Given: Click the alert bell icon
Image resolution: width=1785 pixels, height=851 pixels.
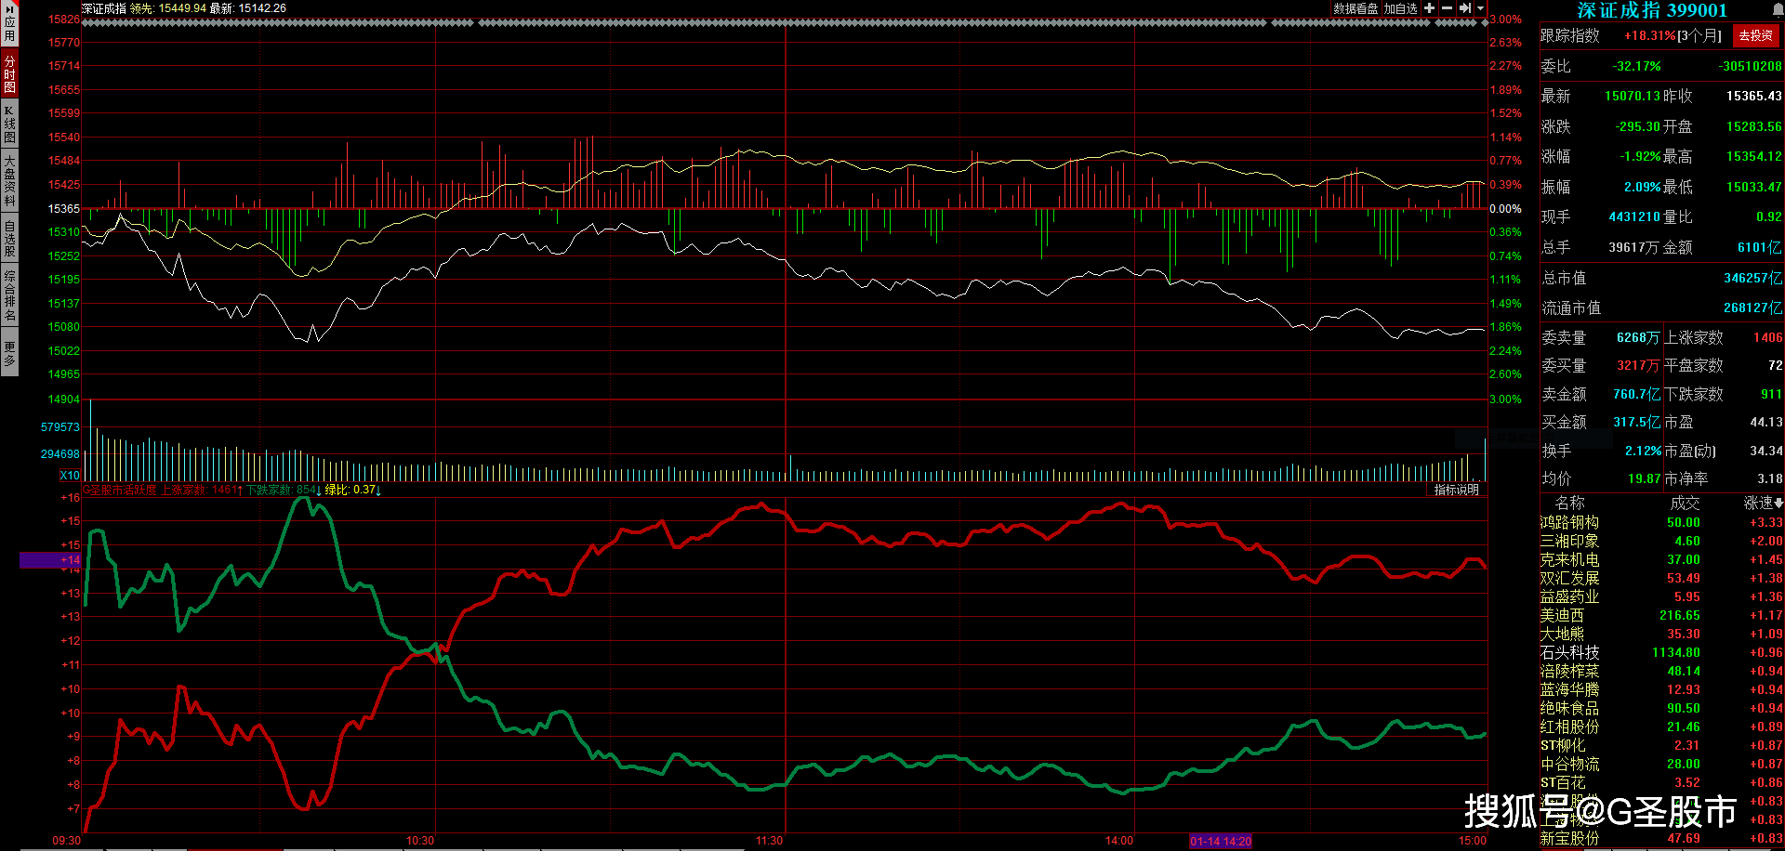Looking at the screenshot, I should click(1778, 9).
